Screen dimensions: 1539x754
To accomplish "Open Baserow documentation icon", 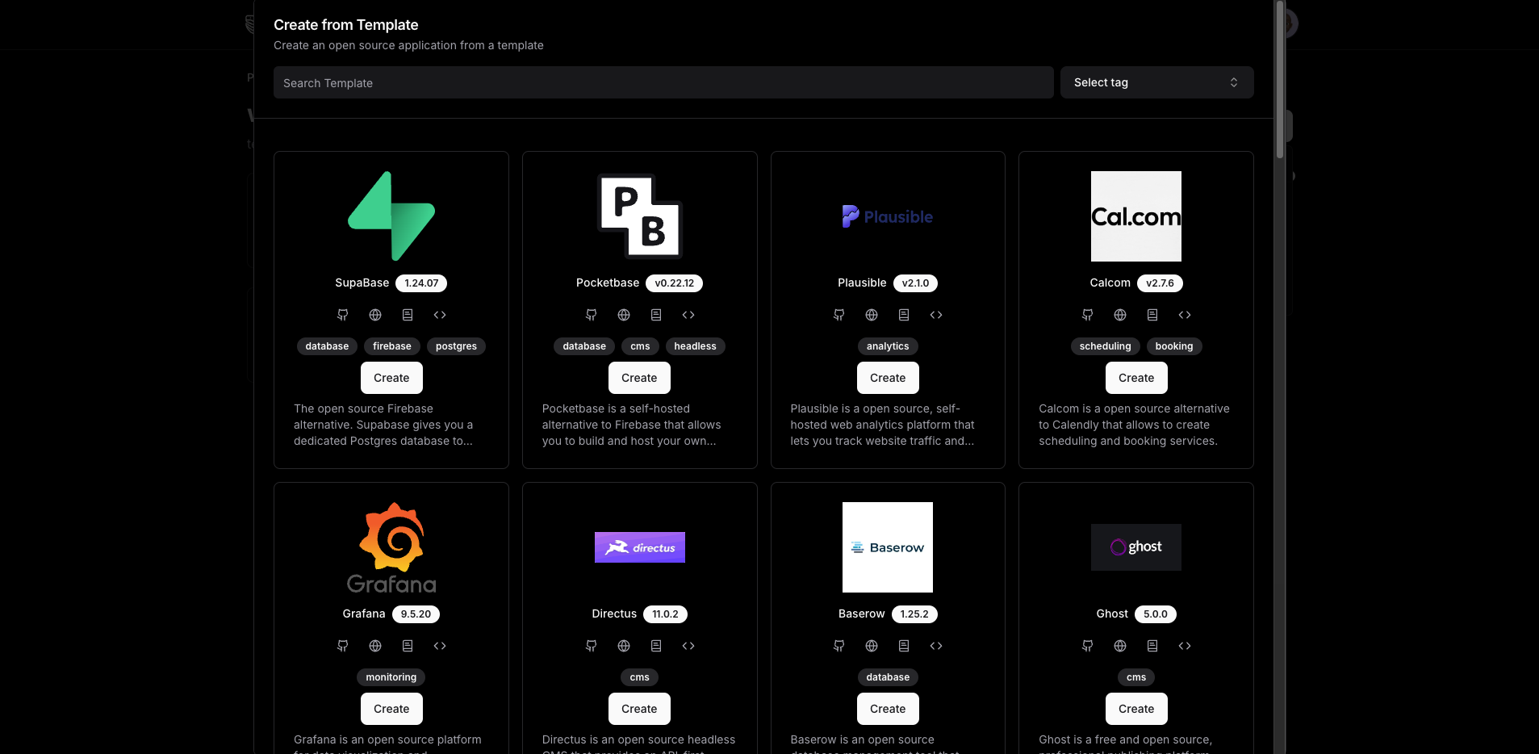I will pos(904,646).
